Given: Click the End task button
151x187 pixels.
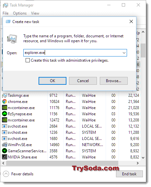Looking at the screenshot, I should tap(129, 174).
